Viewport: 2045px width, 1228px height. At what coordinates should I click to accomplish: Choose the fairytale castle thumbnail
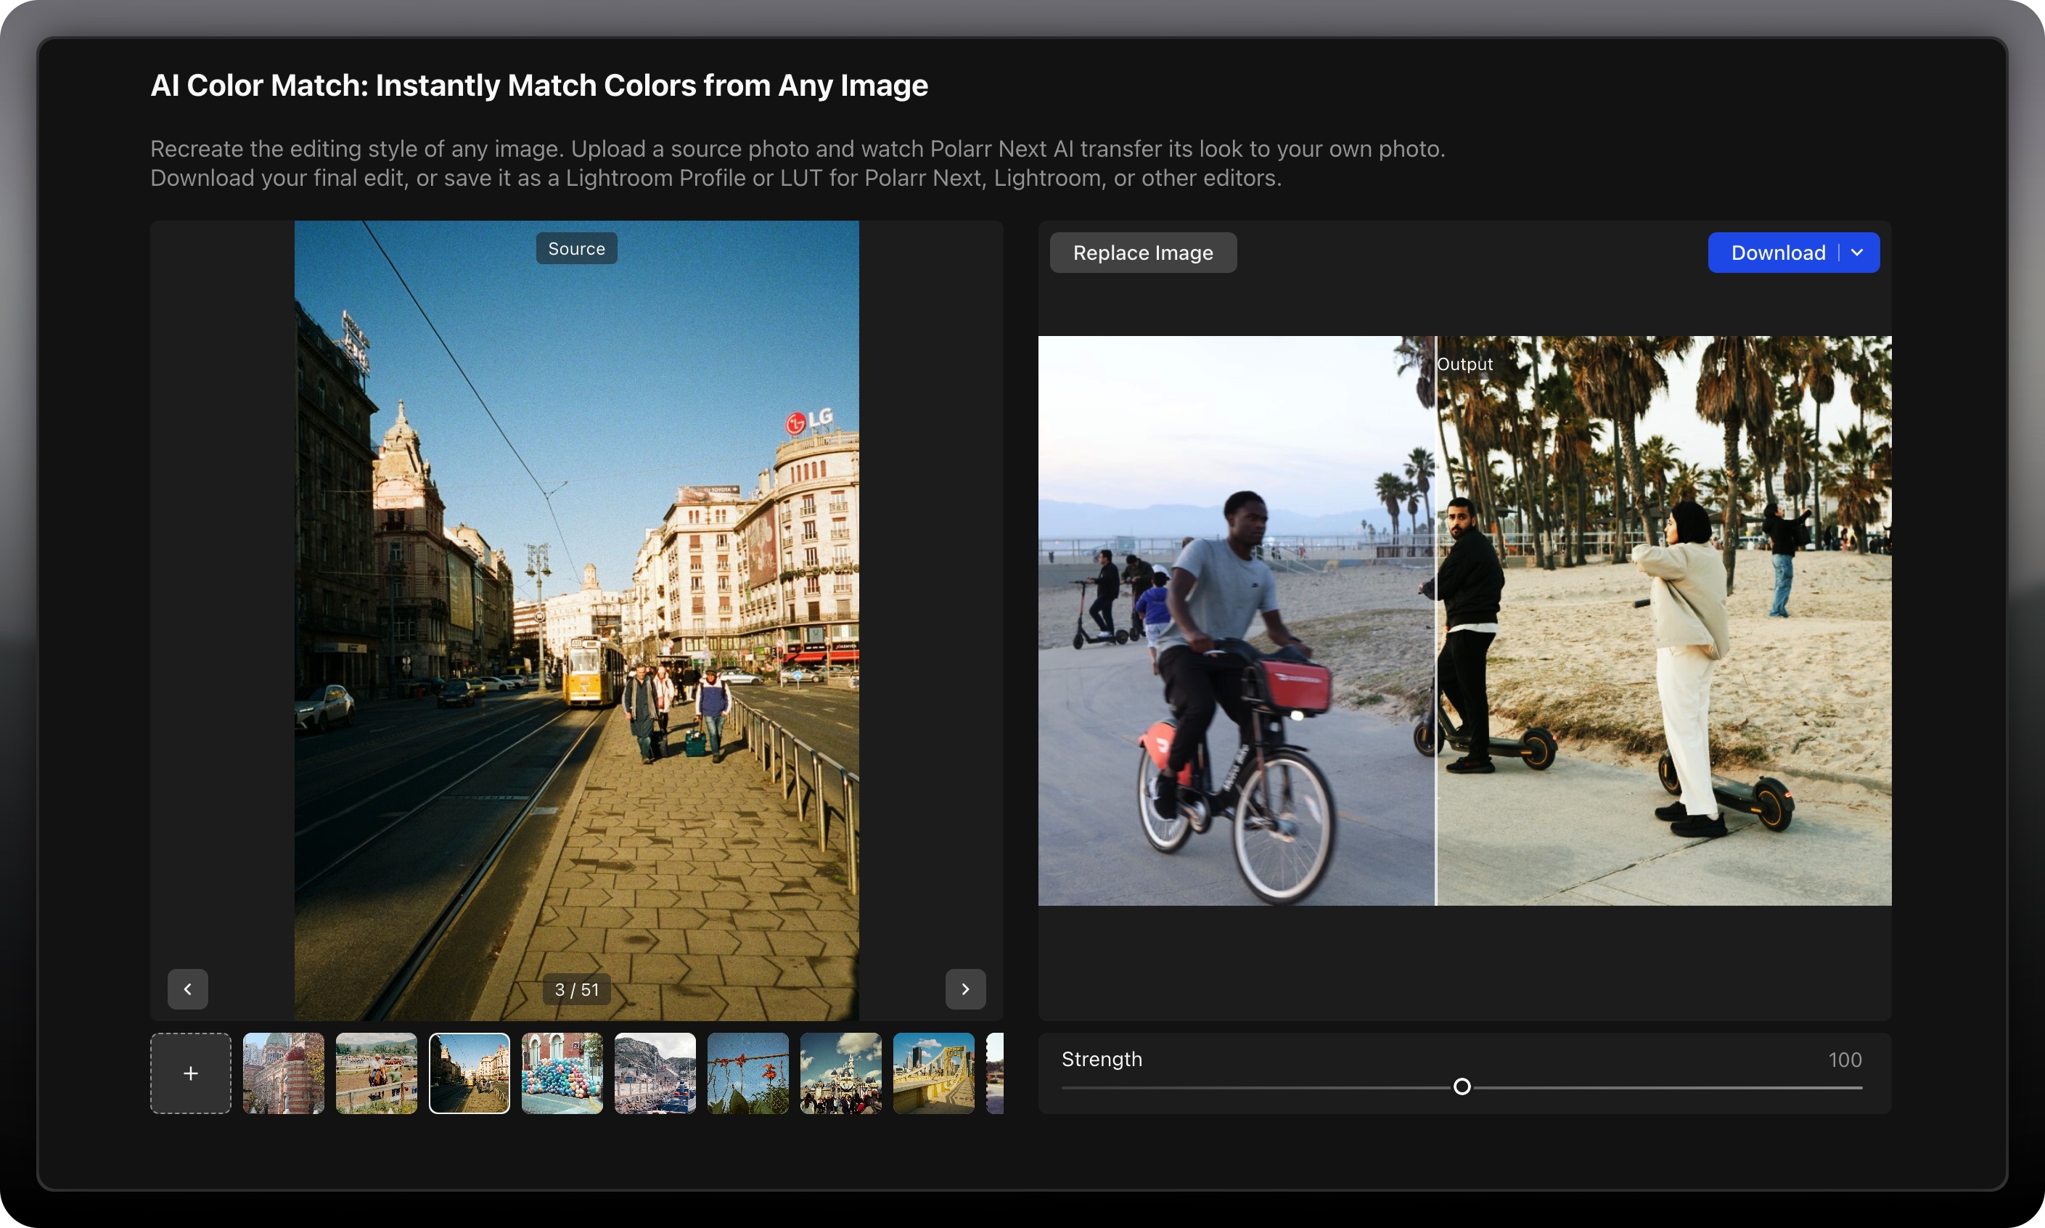(x=840, y=1073)
